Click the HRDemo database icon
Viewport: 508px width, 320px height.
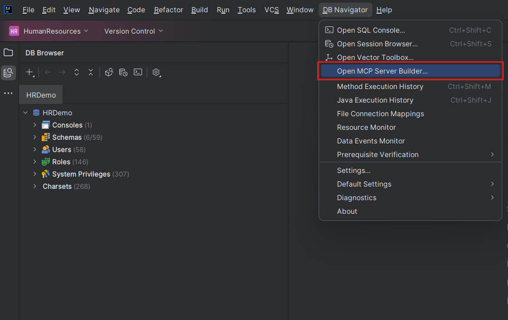pyautogui.click(x=36, y=113)
